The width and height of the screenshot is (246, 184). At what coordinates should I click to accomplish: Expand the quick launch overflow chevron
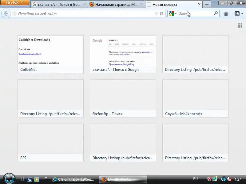click(x=46, y=178)
